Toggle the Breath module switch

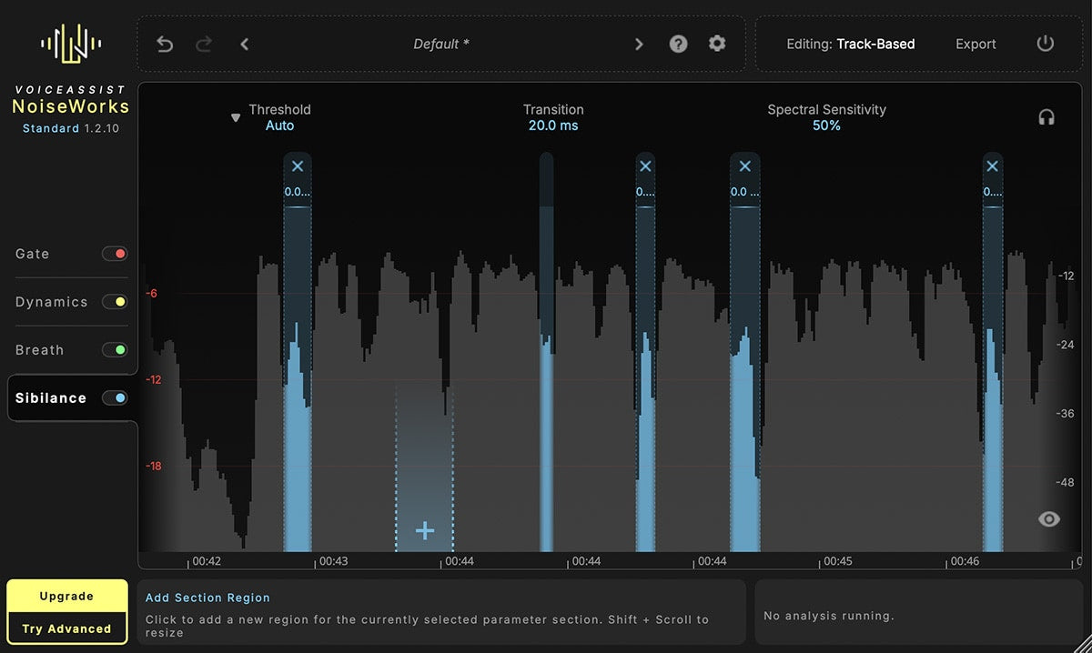point(114,350)
